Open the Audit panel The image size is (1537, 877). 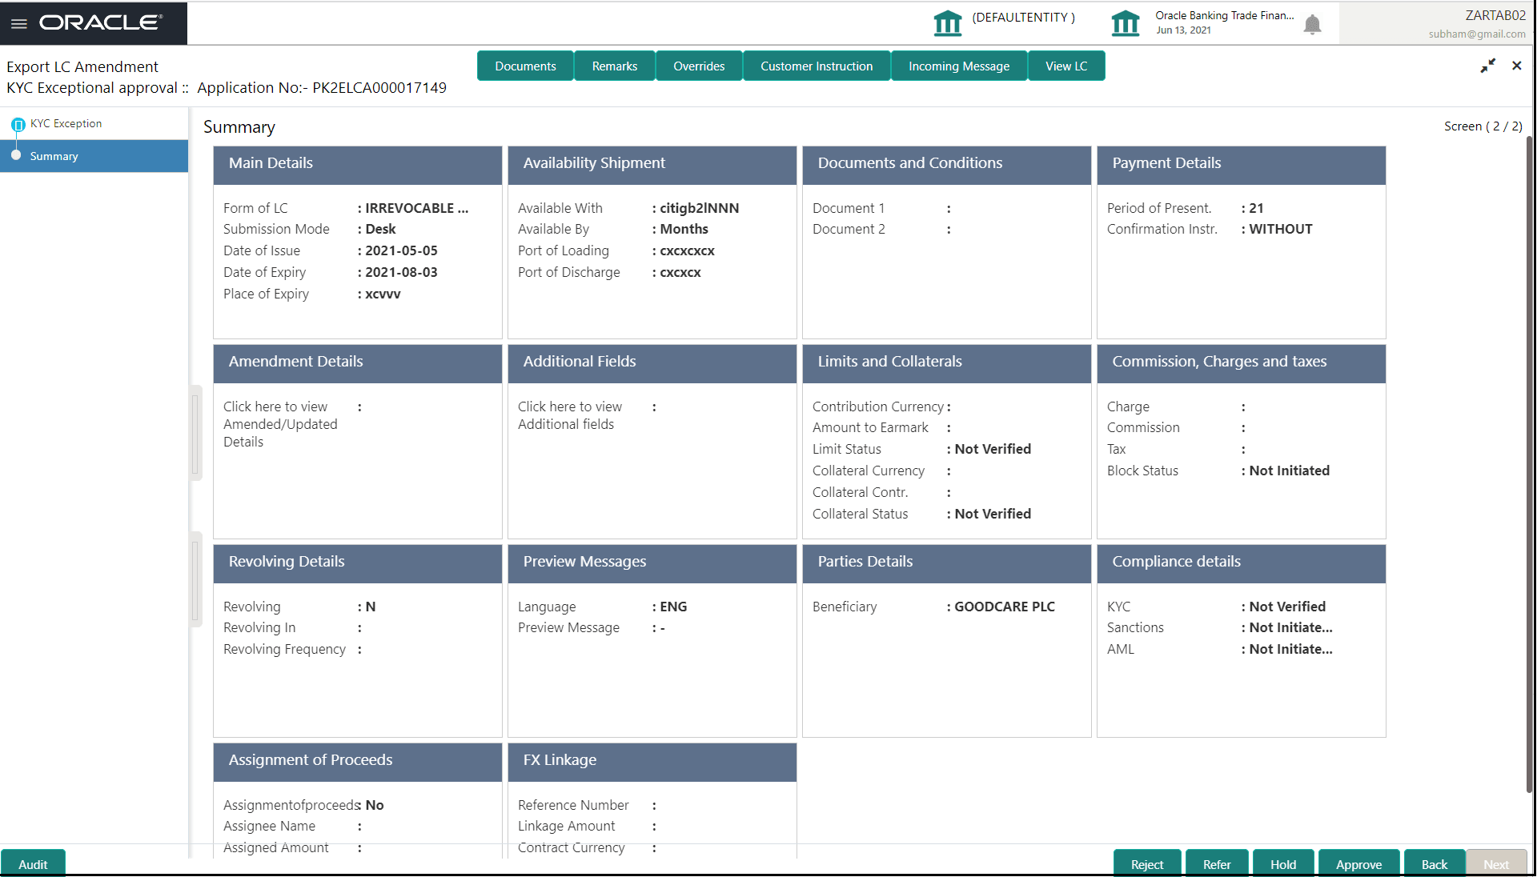[33, 863]
